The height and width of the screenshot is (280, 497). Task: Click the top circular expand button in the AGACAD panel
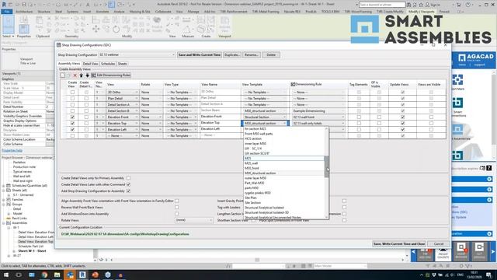click(x=489, y=180)
